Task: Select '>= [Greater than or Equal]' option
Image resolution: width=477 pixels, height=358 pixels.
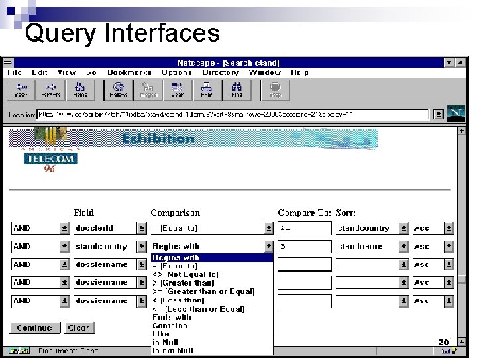Action: tap(212, 292)
